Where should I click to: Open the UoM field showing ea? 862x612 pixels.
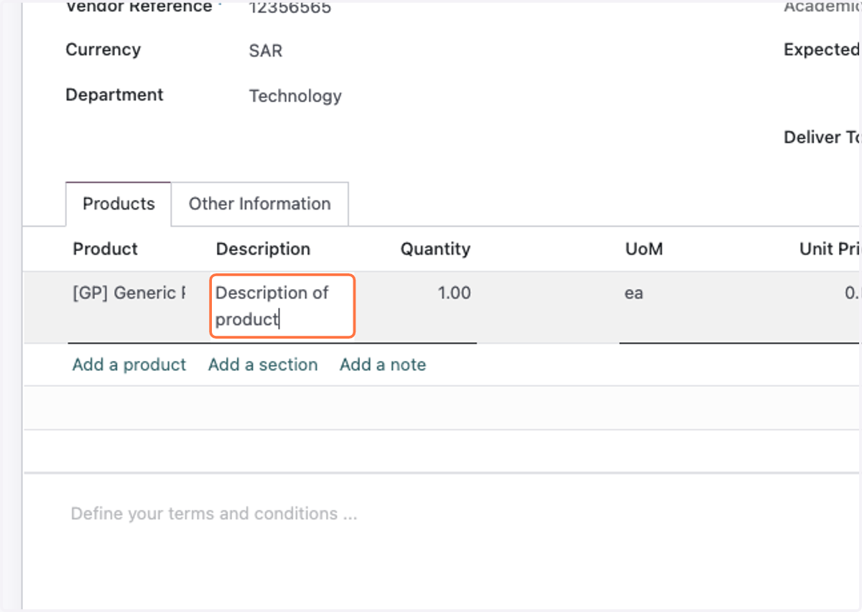click(634, 293)
